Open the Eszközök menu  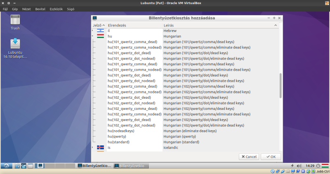point(55,9)
